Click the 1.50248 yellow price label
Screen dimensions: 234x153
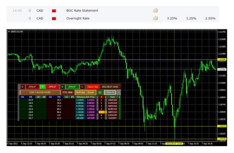[x=222, y=139]
